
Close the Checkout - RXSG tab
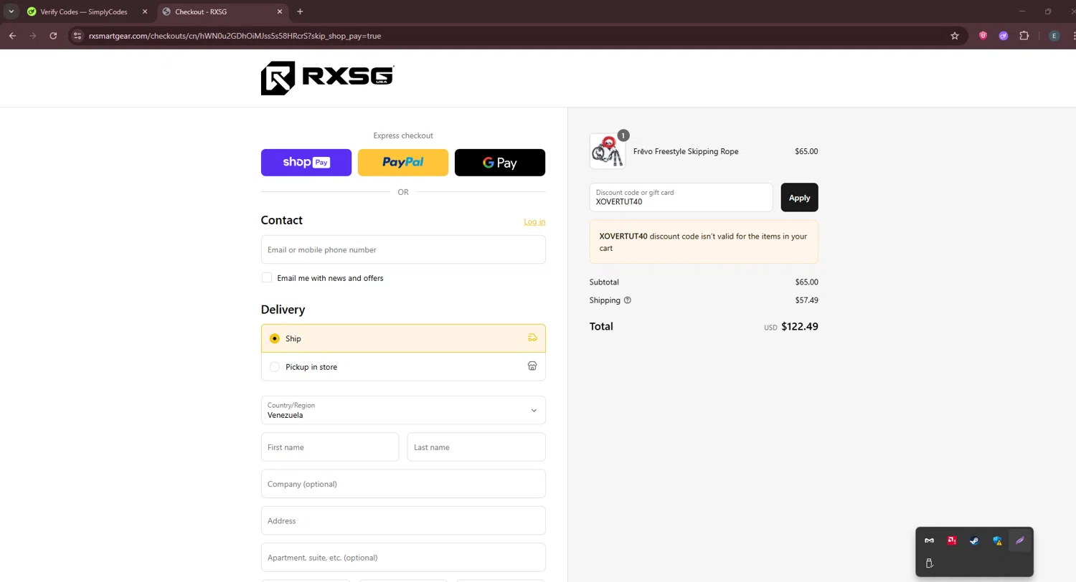point(279,11)
